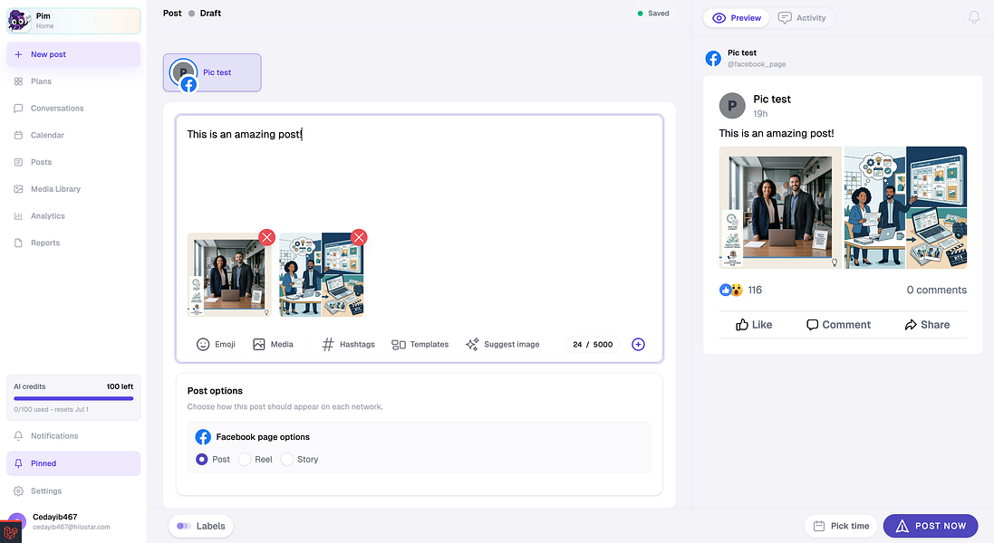Viewport: 994px width, 543px height.
Task: Switch to the Activity tab
Action: pyautogui.click(x=802, y=18)
